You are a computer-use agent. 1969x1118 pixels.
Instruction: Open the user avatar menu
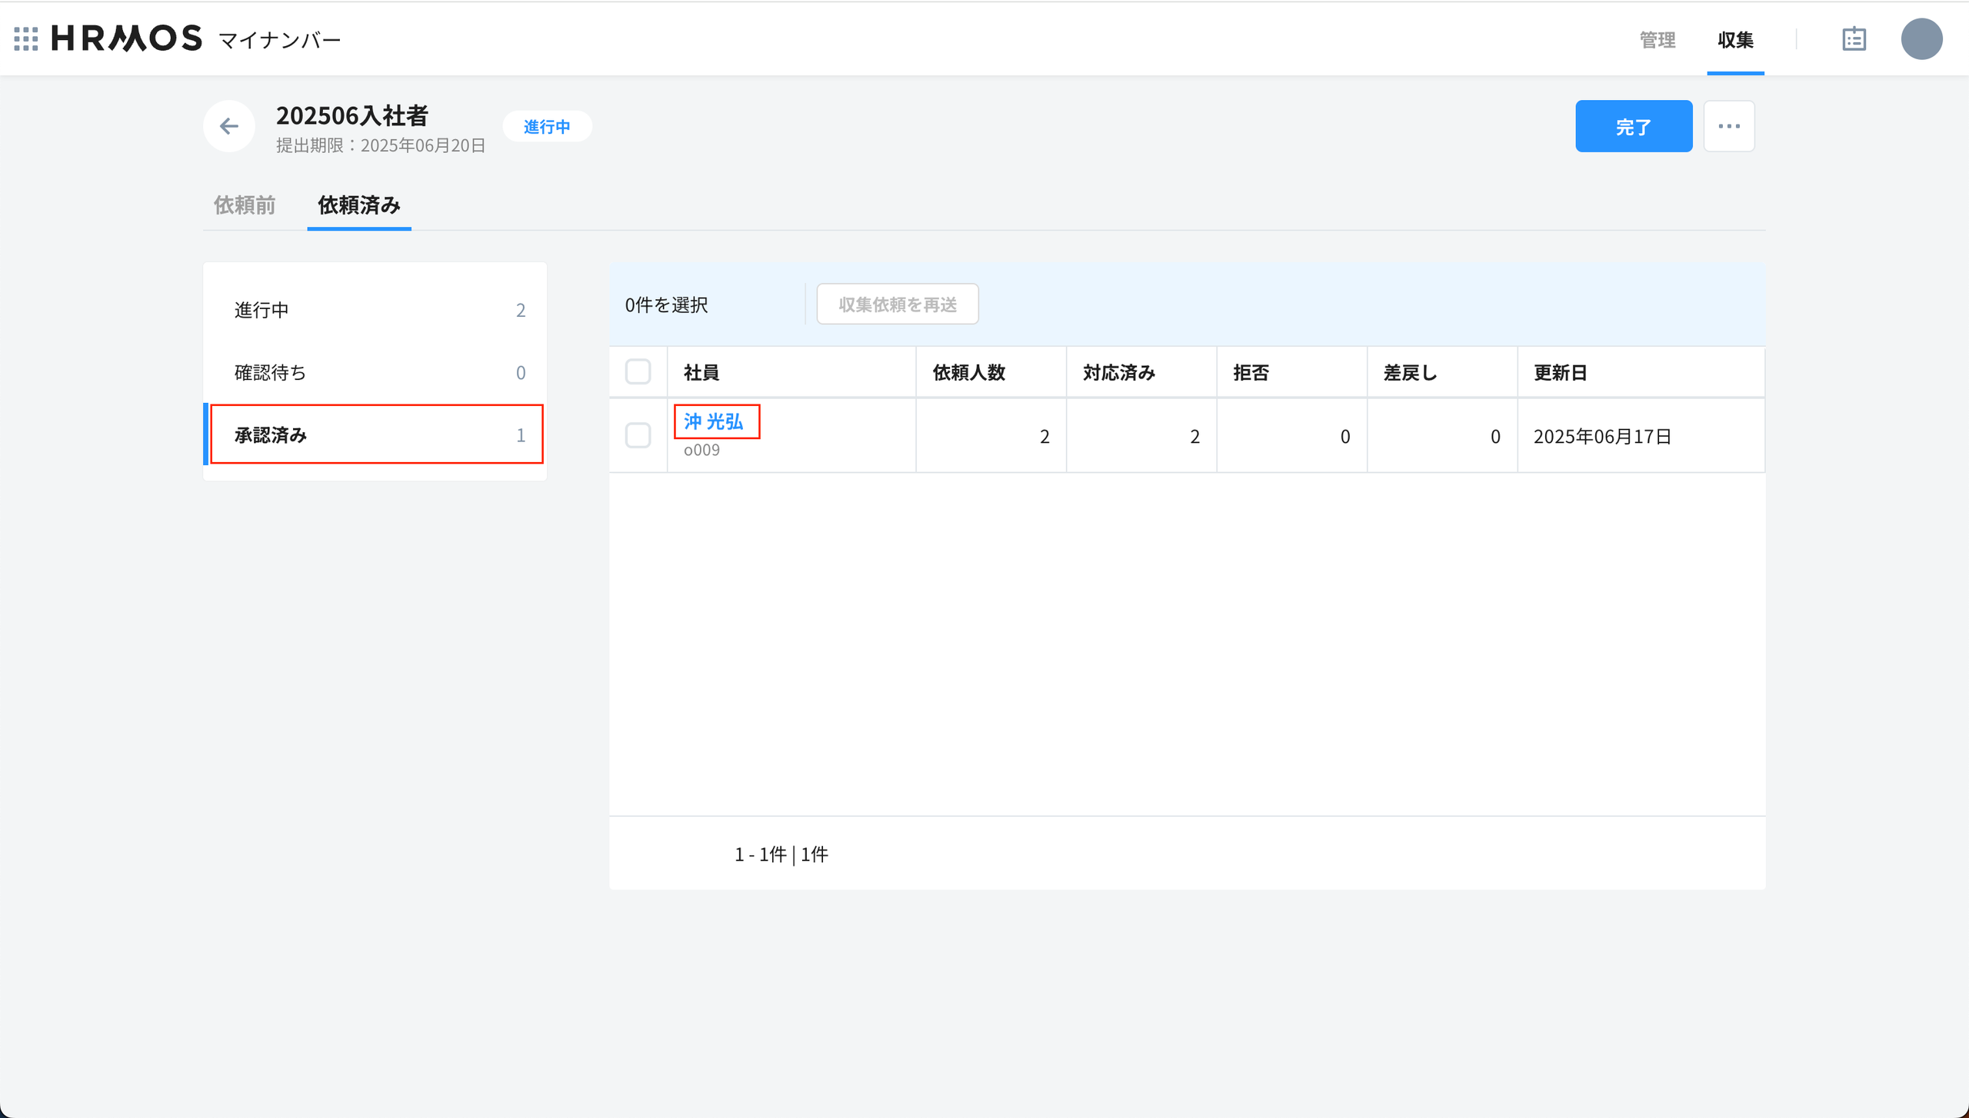click(x=1921, y=39)
